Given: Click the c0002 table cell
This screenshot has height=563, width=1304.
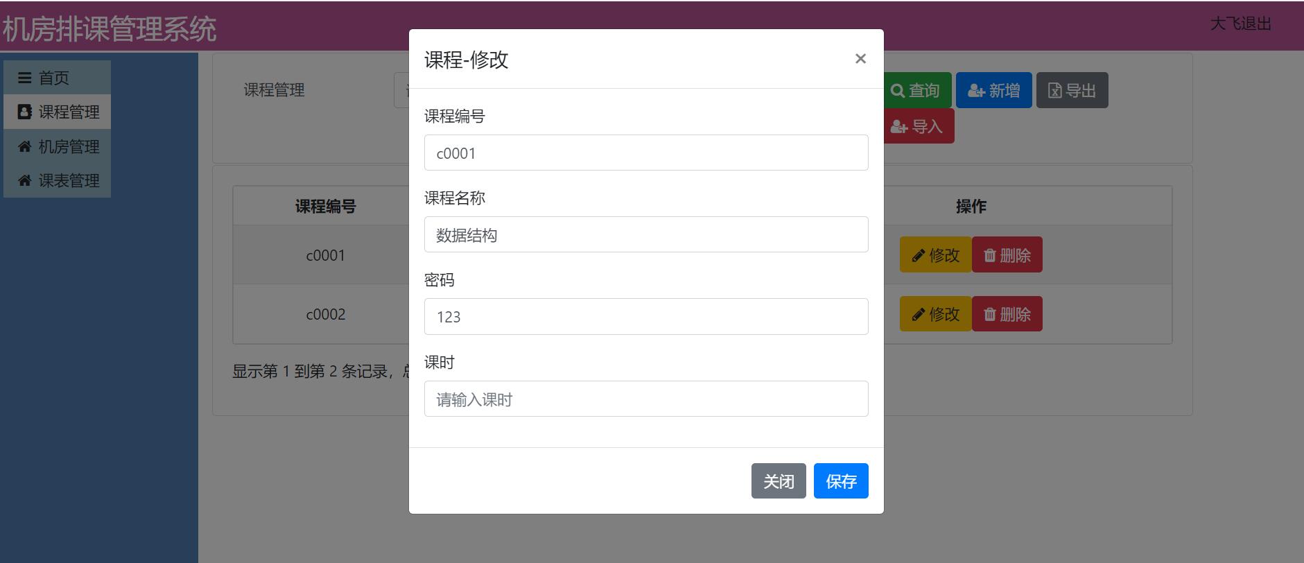Looking at the screenshot, I should (326, 314).
